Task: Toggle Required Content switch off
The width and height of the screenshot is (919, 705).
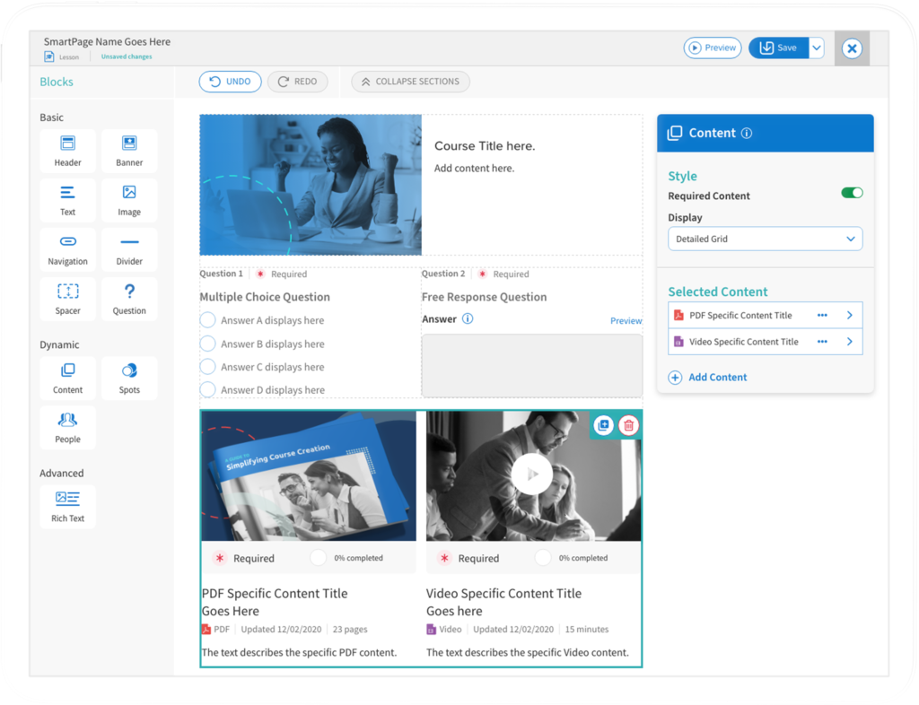Action: [x=852, y=193]
